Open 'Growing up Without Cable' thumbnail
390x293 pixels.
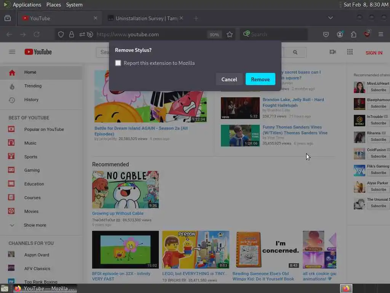125,190
